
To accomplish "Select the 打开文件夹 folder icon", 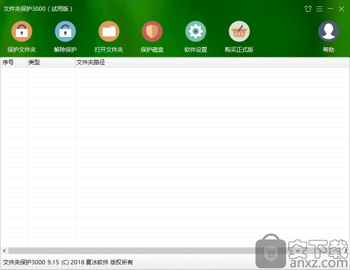I will 109,31.
